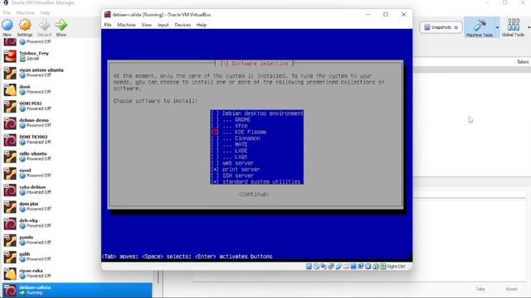This screenshot has height=298, width=531.
Task: Select DONI PER2 VM icon
Action: [x=10, y=106]
